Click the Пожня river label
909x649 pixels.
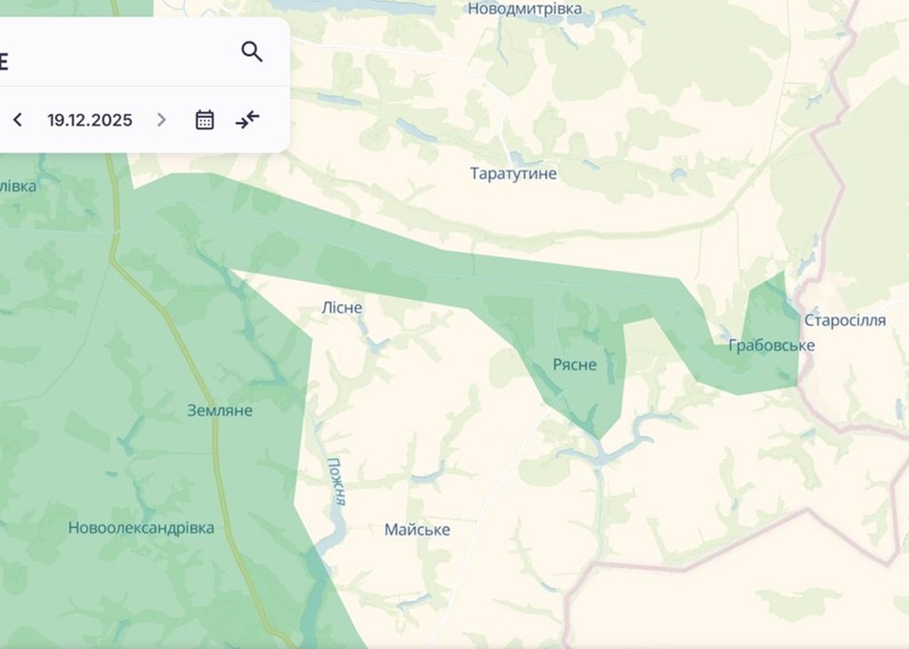point(336,481)
